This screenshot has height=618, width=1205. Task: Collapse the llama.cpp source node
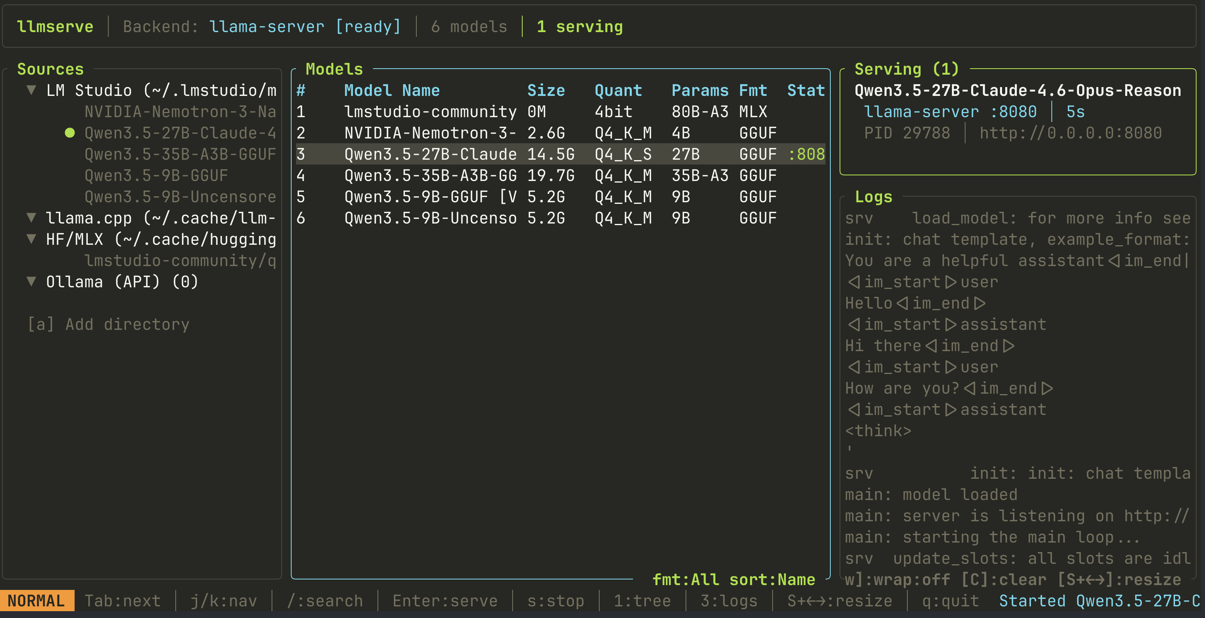(31, 218)
